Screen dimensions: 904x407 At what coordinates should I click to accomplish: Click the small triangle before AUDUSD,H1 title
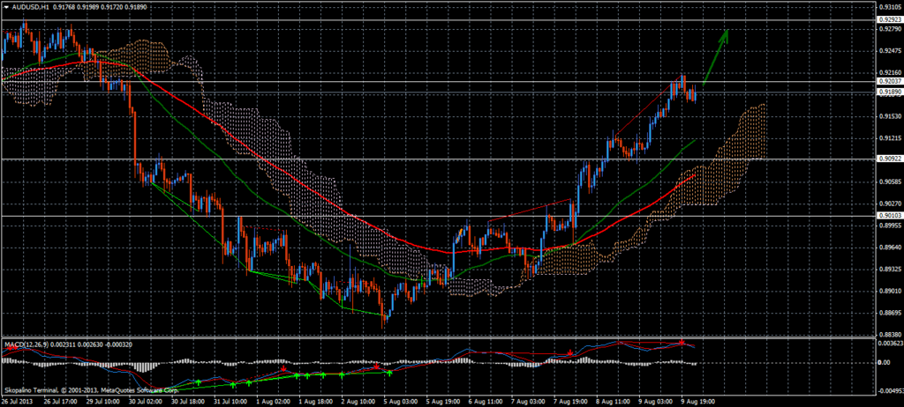5,9
